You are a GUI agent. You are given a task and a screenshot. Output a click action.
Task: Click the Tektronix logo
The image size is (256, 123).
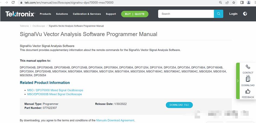pyautogui.click(x=20, y=14)
